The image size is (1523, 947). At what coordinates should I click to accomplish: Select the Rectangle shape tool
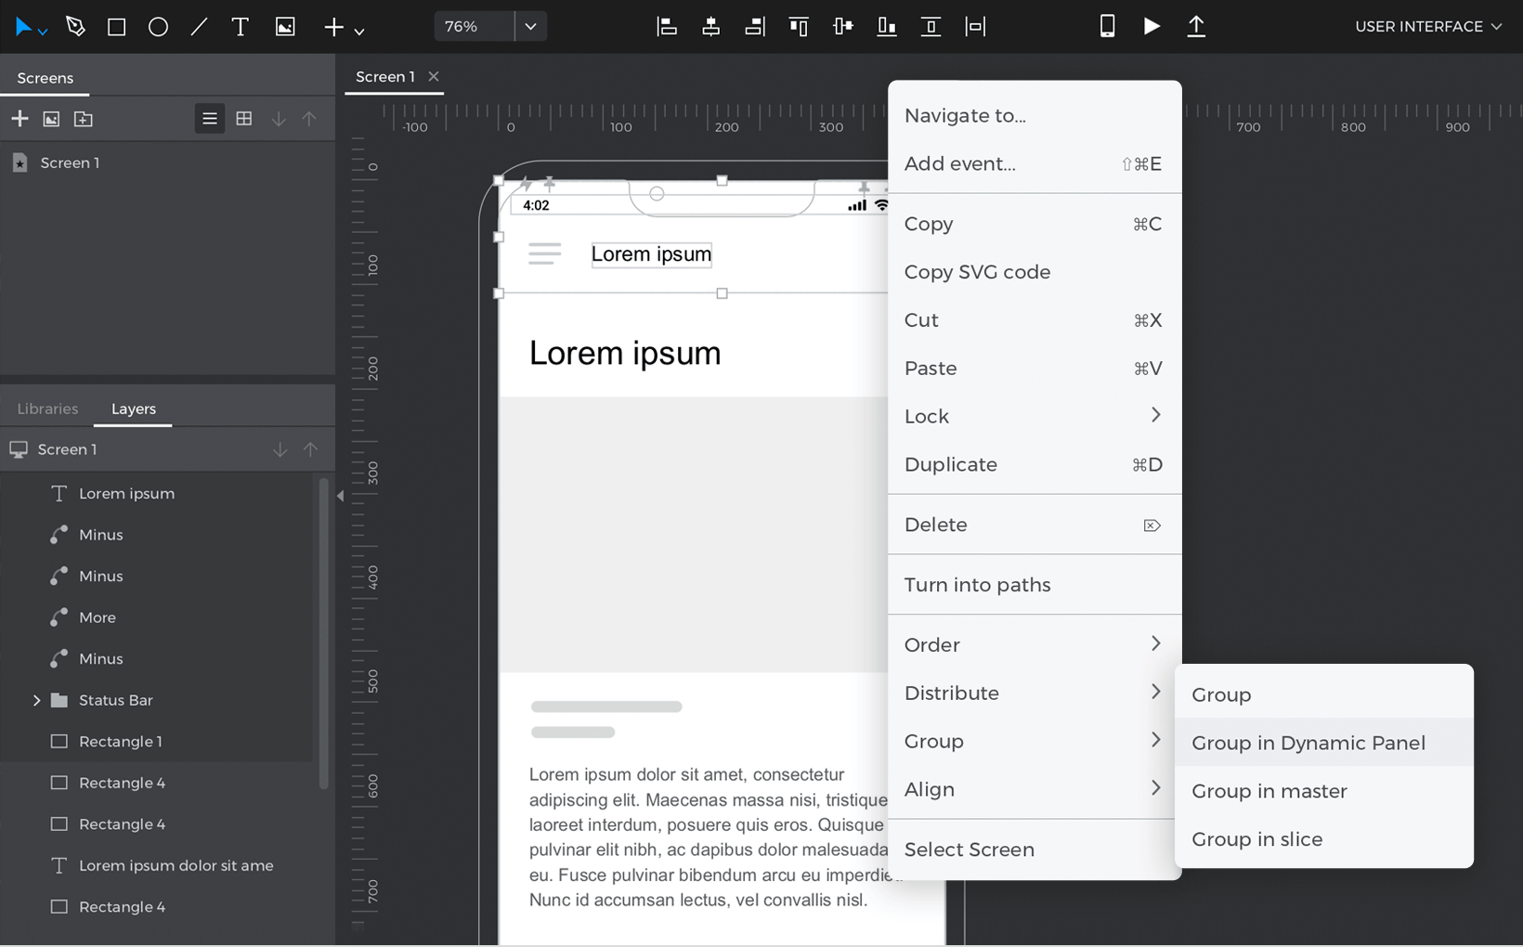(116, 27)
